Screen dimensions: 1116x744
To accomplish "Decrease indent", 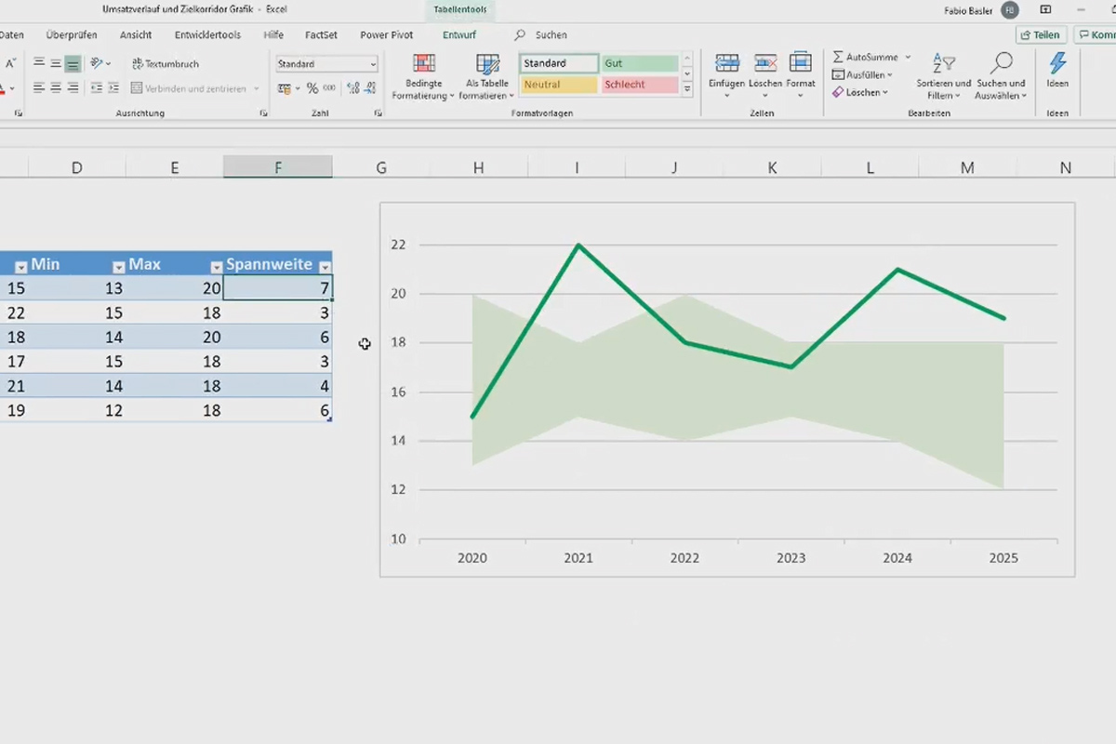I will pos(95,88).
